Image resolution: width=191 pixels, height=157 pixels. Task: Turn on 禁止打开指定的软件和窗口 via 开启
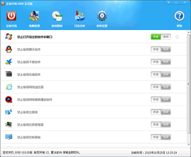156,37
